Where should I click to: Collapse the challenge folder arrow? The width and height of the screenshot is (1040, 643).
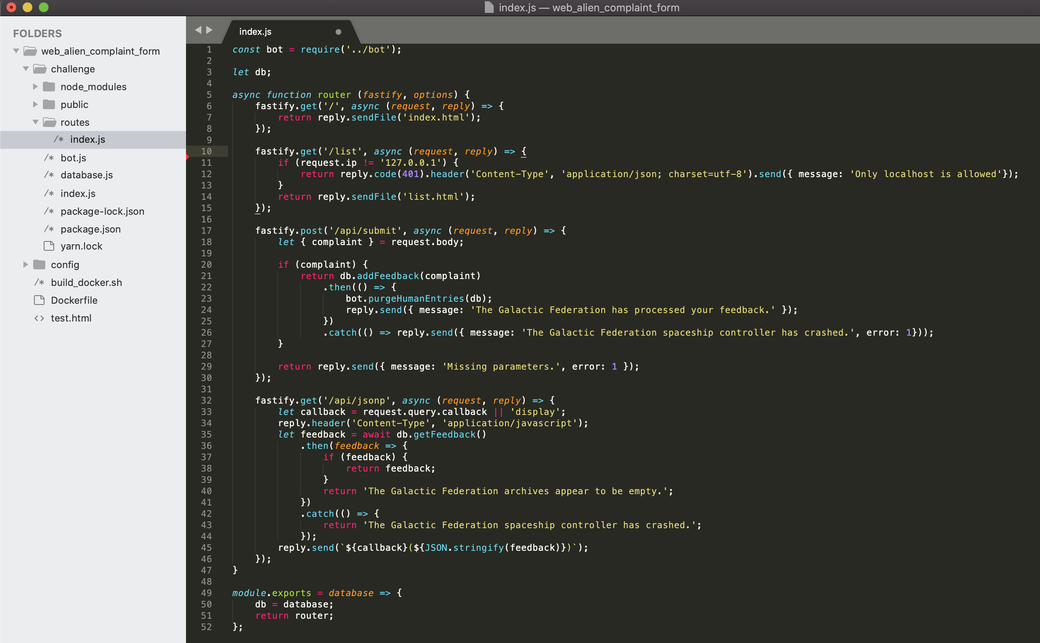[26, 69]
